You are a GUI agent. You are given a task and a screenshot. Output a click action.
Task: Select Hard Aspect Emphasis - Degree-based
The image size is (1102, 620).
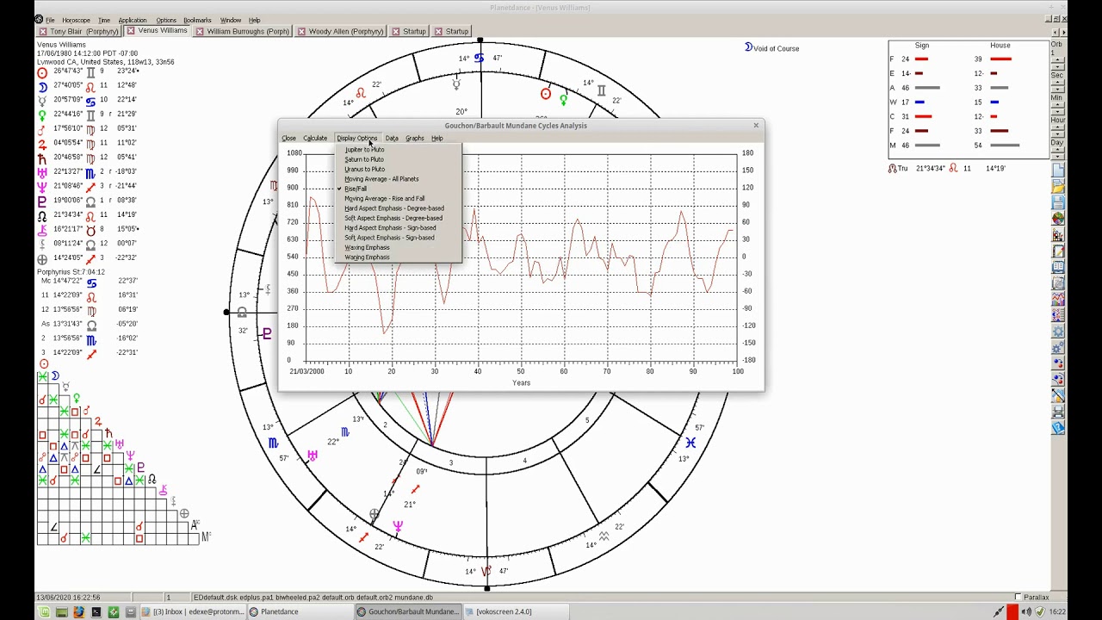pyautogui.click(x=394, y=208)
